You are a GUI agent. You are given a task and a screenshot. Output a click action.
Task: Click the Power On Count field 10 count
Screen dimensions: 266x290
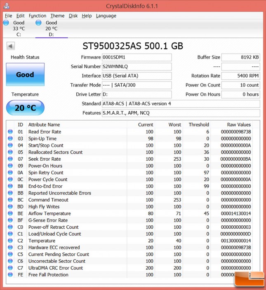[x=241, y=85]
